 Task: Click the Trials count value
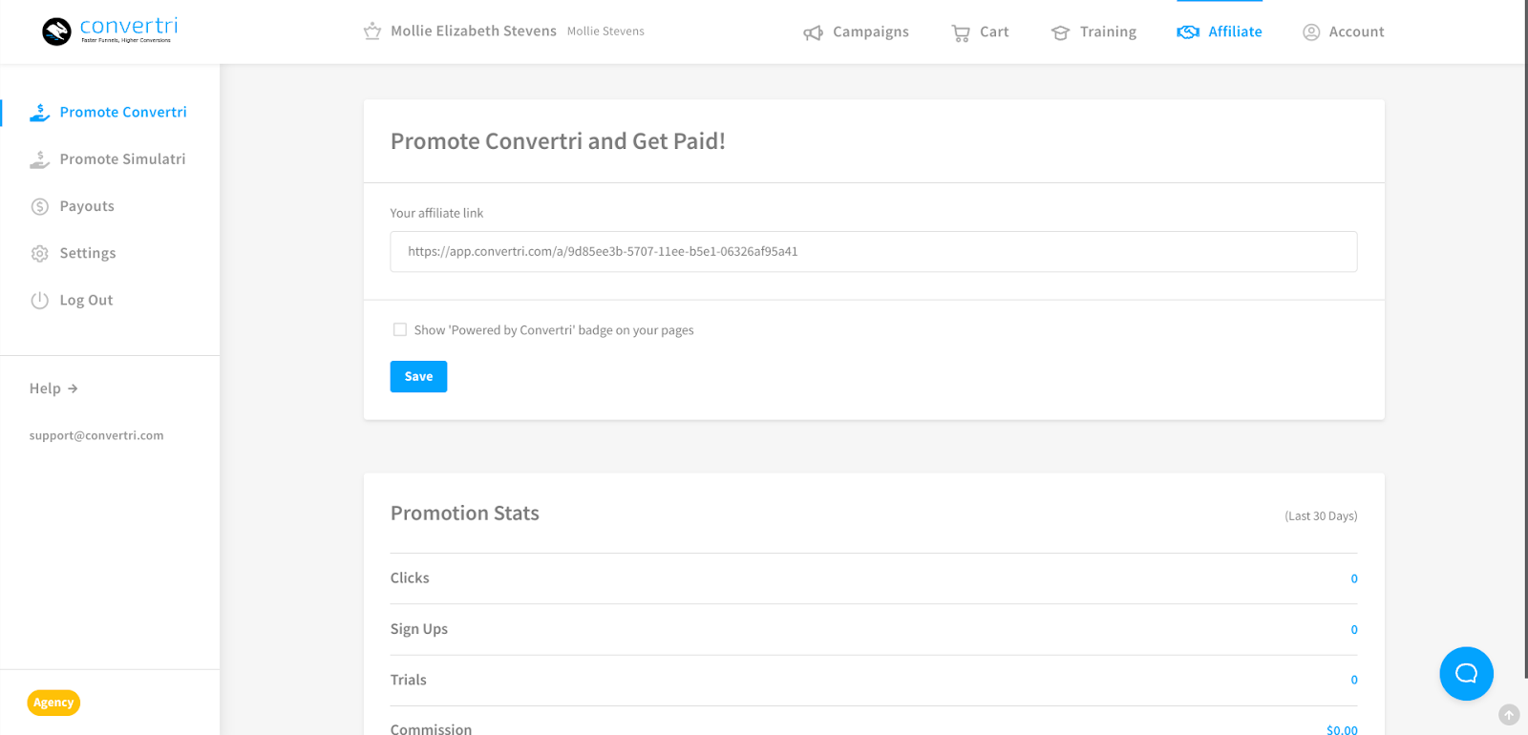coord(1354,680)
